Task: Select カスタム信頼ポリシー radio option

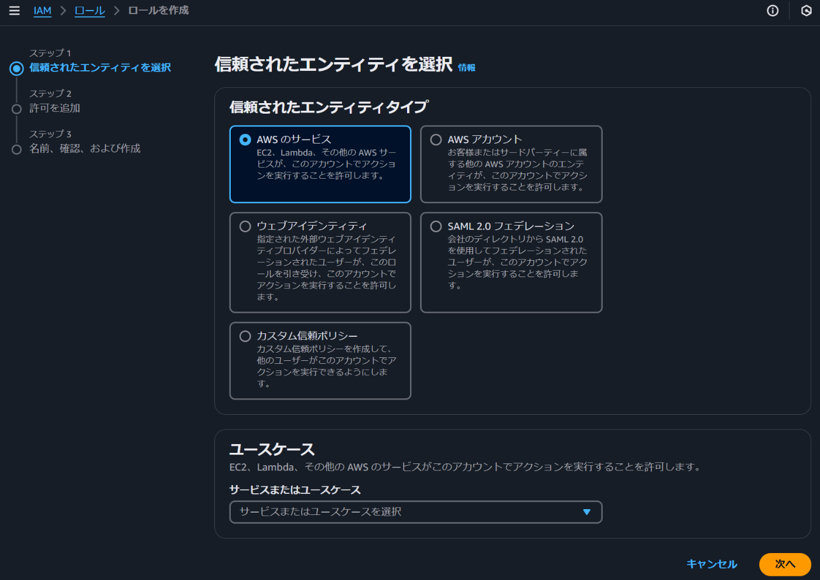Action: coord(245,336)
